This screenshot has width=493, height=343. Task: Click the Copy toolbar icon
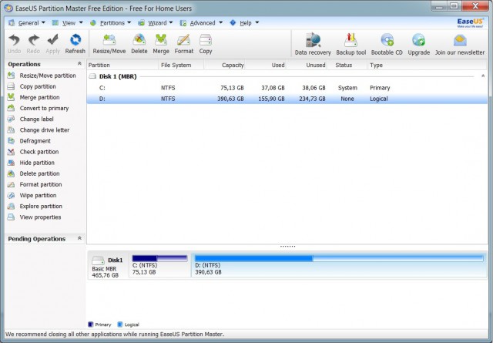click(x=206, y=44)
